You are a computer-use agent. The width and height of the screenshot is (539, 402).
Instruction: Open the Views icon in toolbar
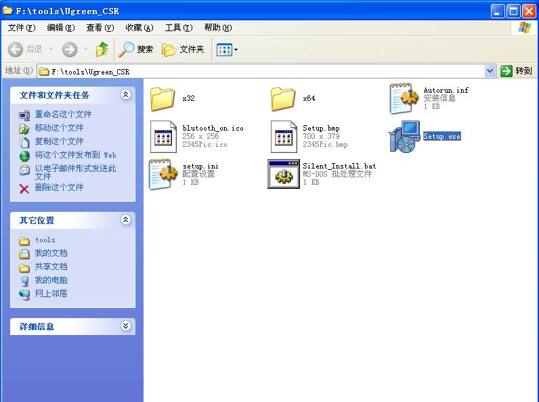[x=224, y=50]
